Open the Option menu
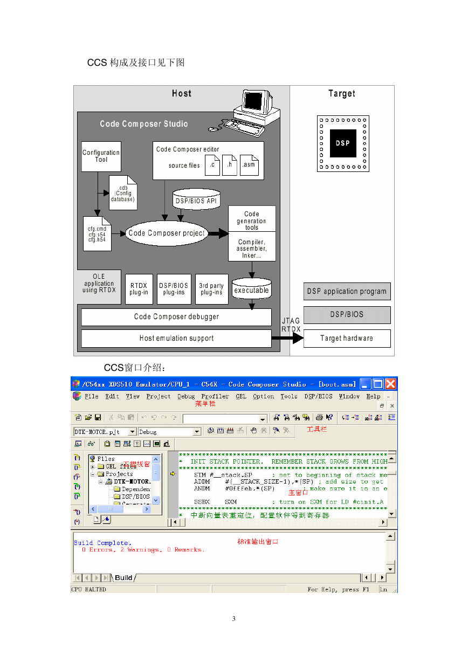Viewport: 468px width, 662px height. 264,396
